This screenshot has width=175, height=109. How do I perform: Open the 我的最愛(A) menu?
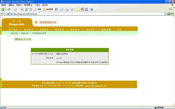click(28, 5)
